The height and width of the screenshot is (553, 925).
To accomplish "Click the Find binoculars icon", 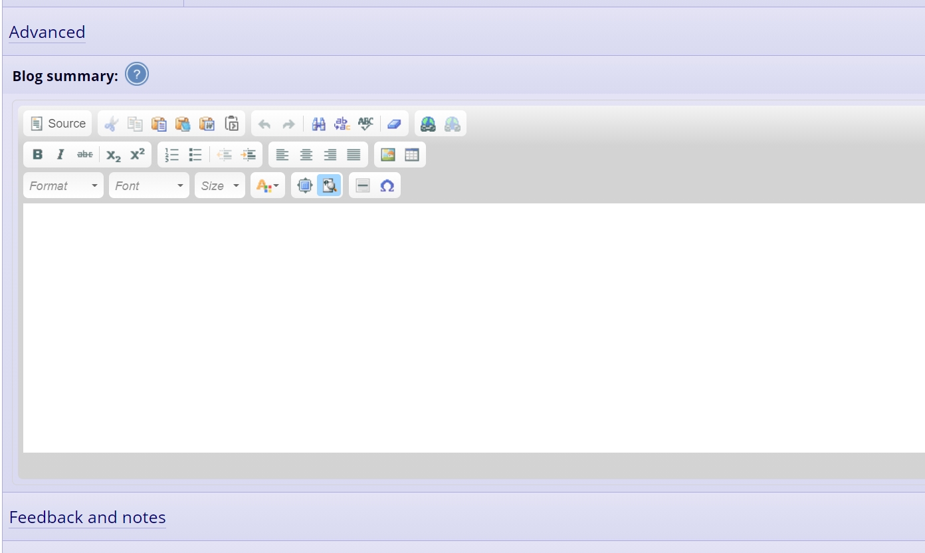I will pyautogui.click(x=319, y=124).
